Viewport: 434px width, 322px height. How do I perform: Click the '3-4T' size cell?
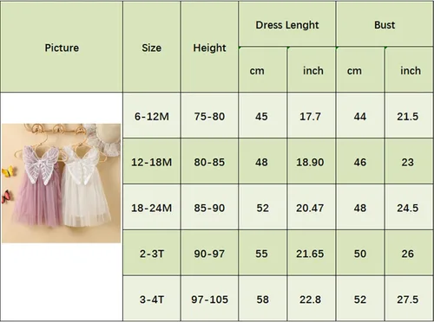tap(152, 299)
